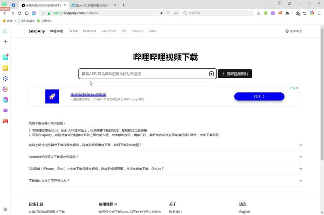
Task: Click the sidebar plus icon to add an app
Action: [x=5, y=42]
